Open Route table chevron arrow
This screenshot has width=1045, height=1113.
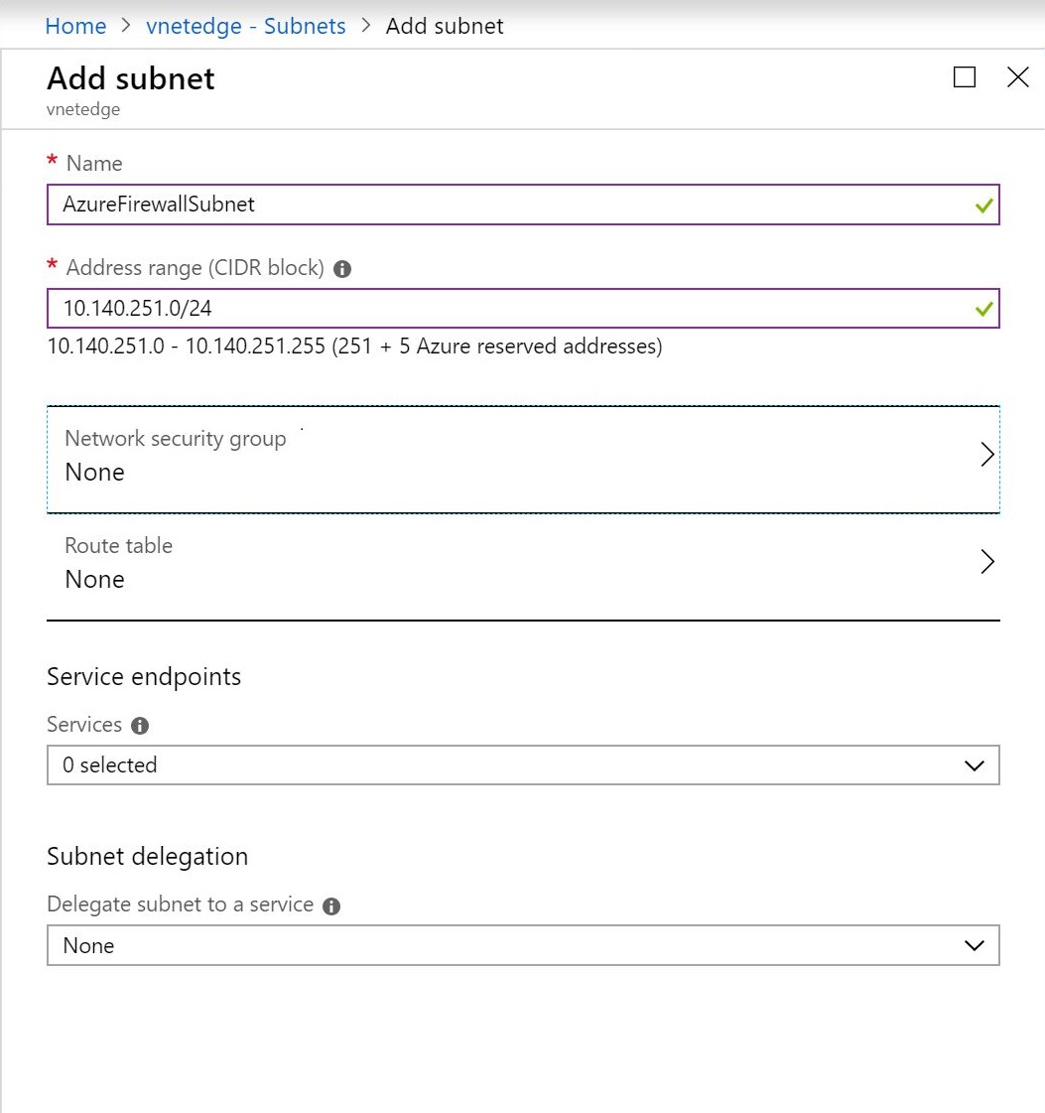[986, 562]
